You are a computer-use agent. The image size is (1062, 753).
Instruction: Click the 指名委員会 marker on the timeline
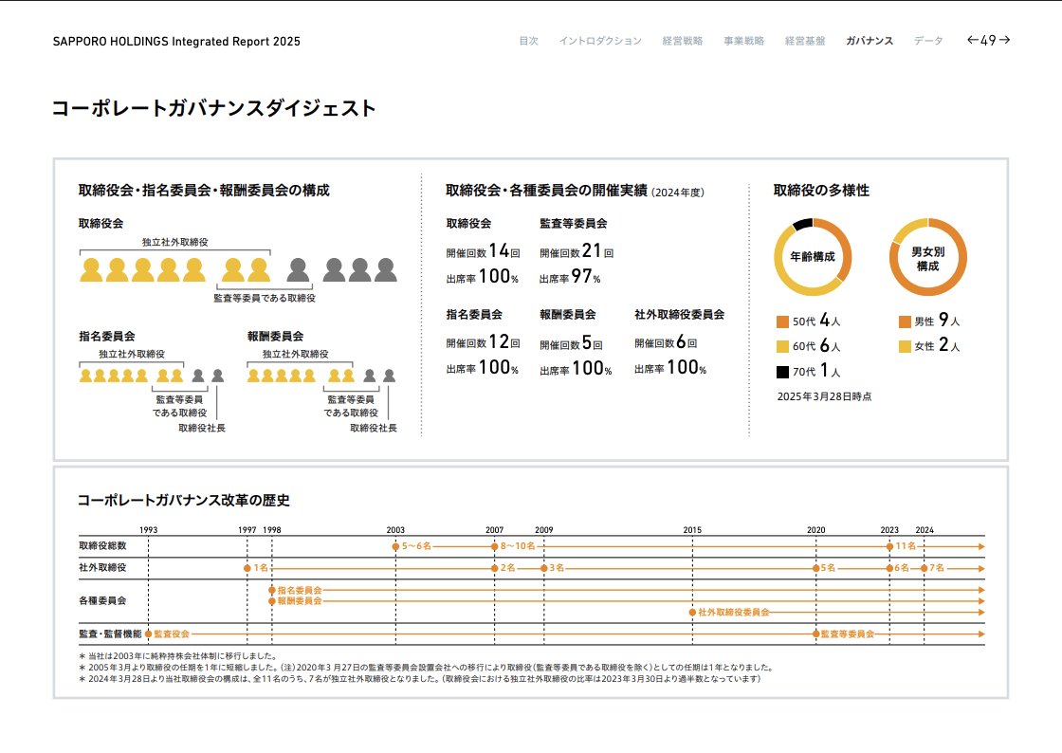pos(272,590)
